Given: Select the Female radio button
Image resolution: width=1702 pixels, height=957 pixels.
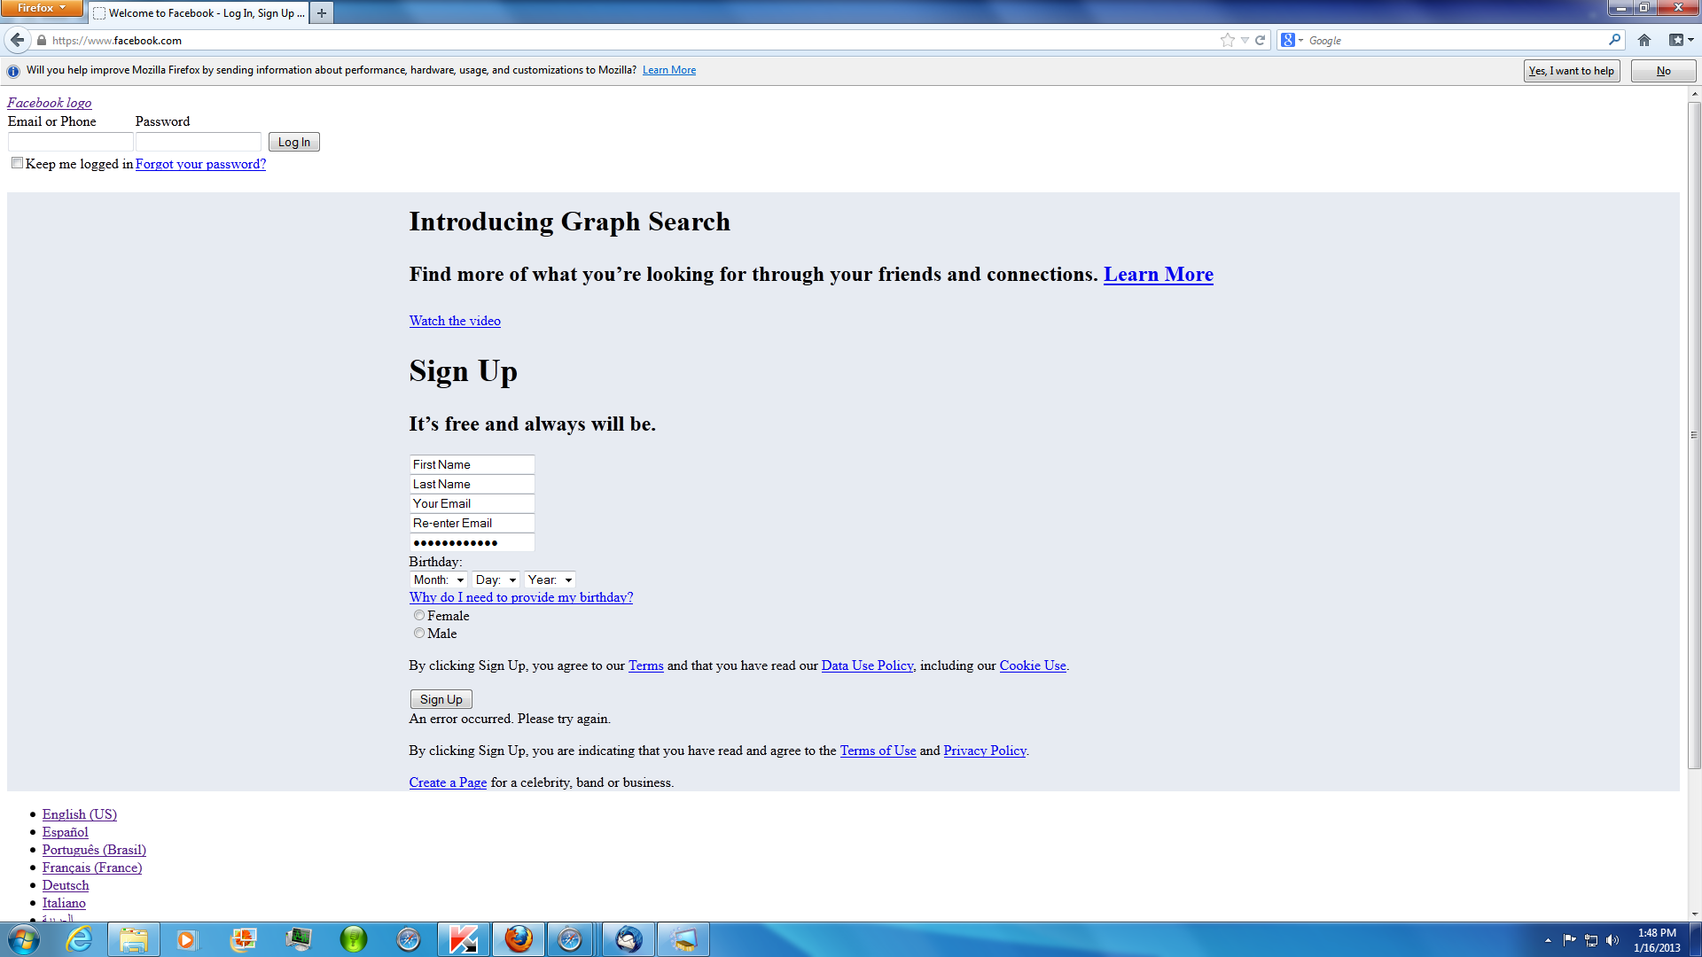Looking at the screenshot, I should coord(419,615).
